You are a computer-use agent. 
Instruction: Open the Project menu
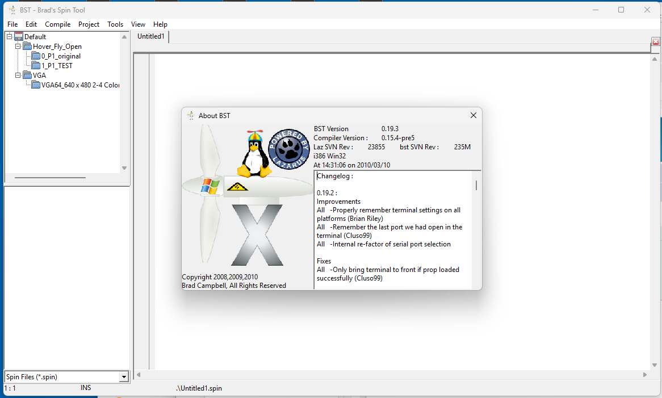tap(89, 24)
